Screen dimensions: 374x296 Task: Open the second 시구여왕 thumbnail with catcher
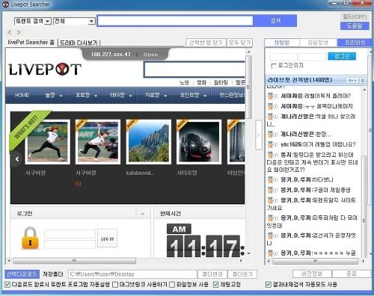(x=98, y=142)
